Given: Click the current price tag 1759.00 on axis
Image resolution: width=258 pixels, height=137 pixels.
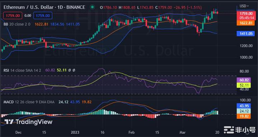Looking at the screenshot, I should (x=246, y=15).
